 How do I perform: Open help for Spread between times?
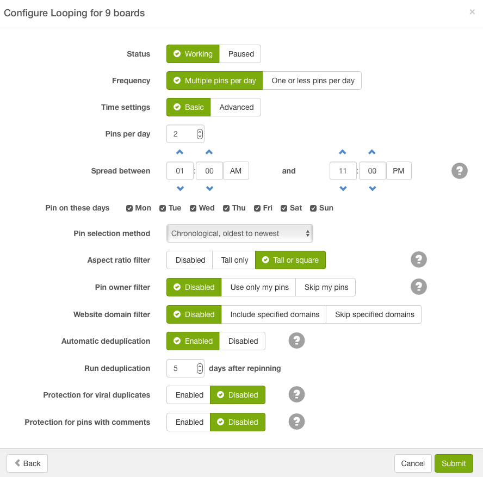point(459,171)
